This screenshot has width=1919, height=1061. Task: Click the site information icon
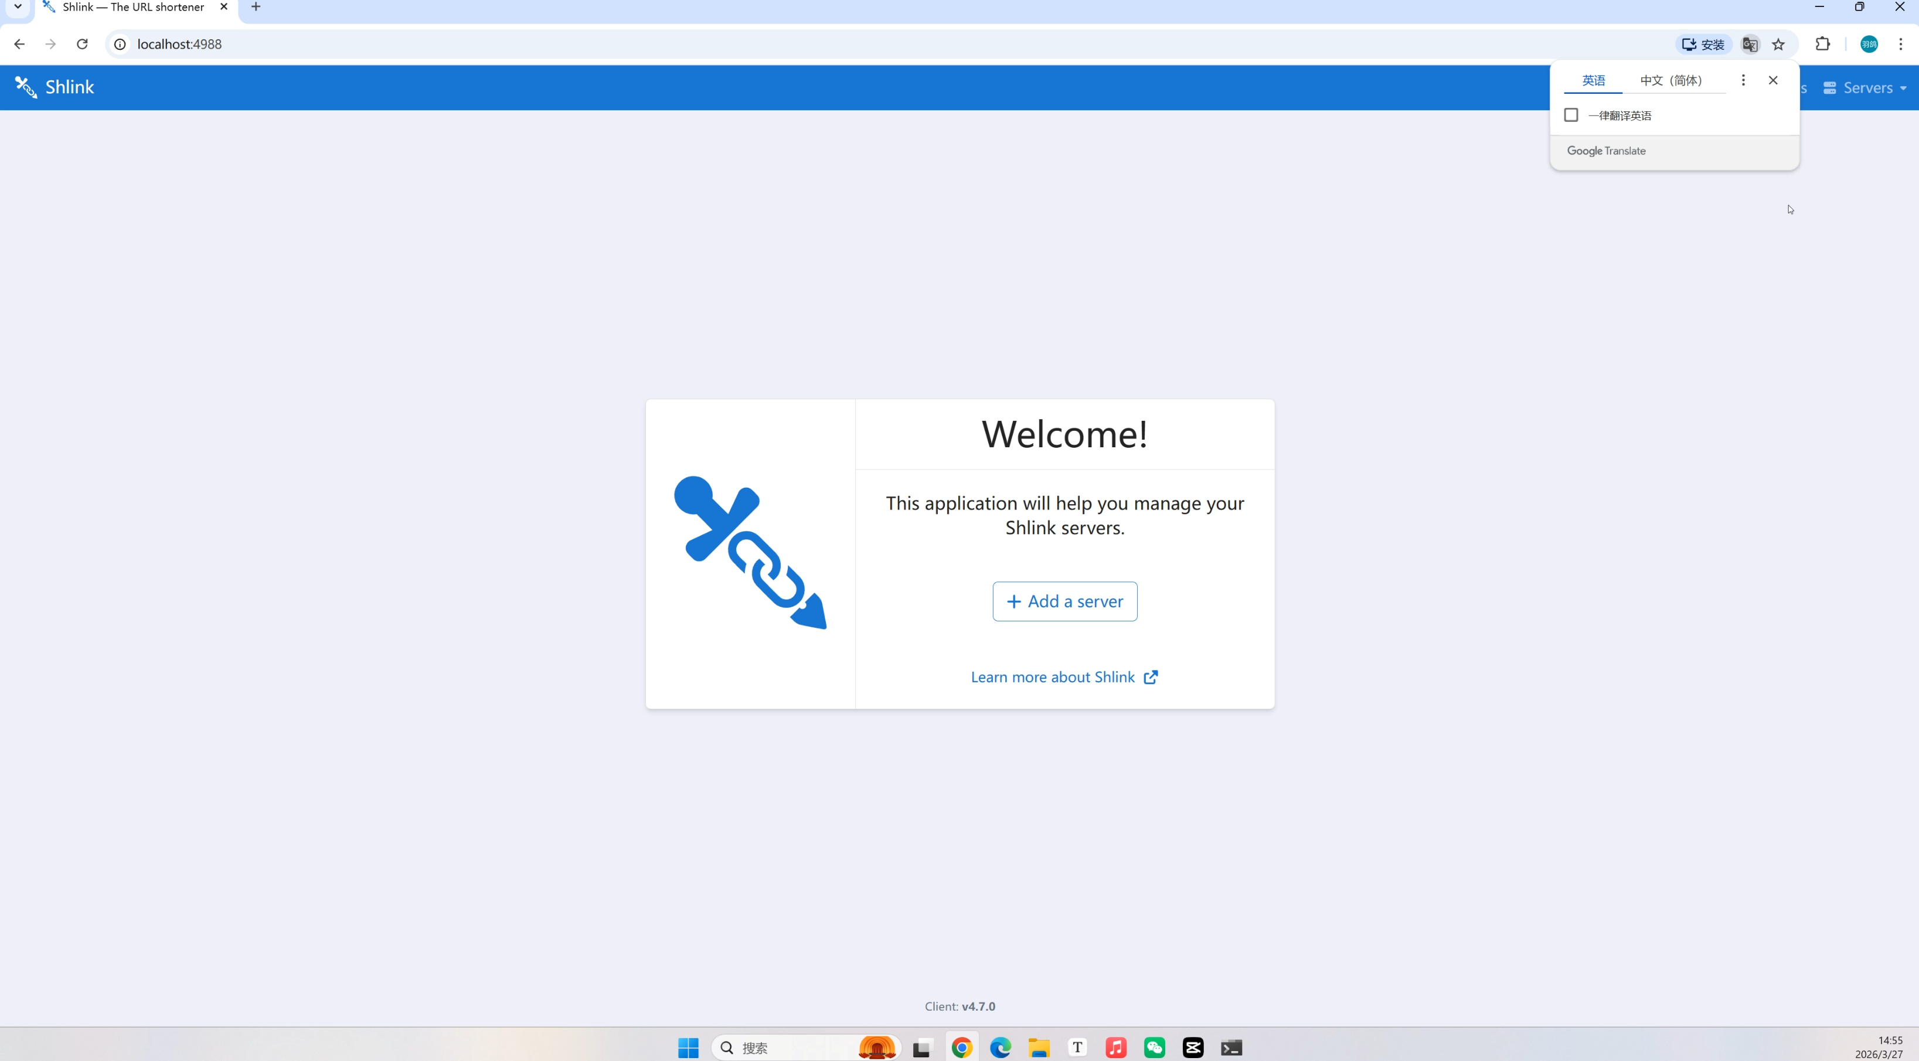point(120,45)
